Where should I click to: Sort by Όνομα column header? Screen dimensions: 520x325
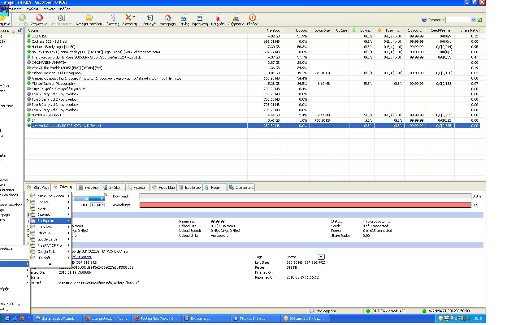pyautogui.click(x=136, y=30)
